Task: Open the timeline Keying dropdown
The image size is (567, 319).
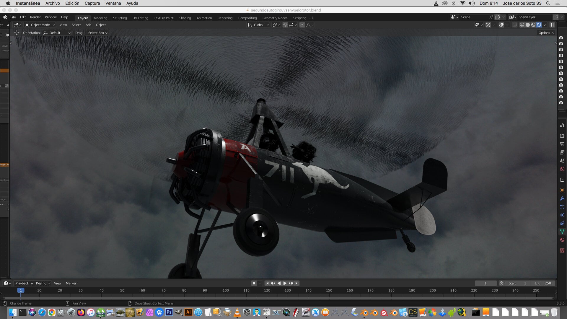Action: click(43, 283)
